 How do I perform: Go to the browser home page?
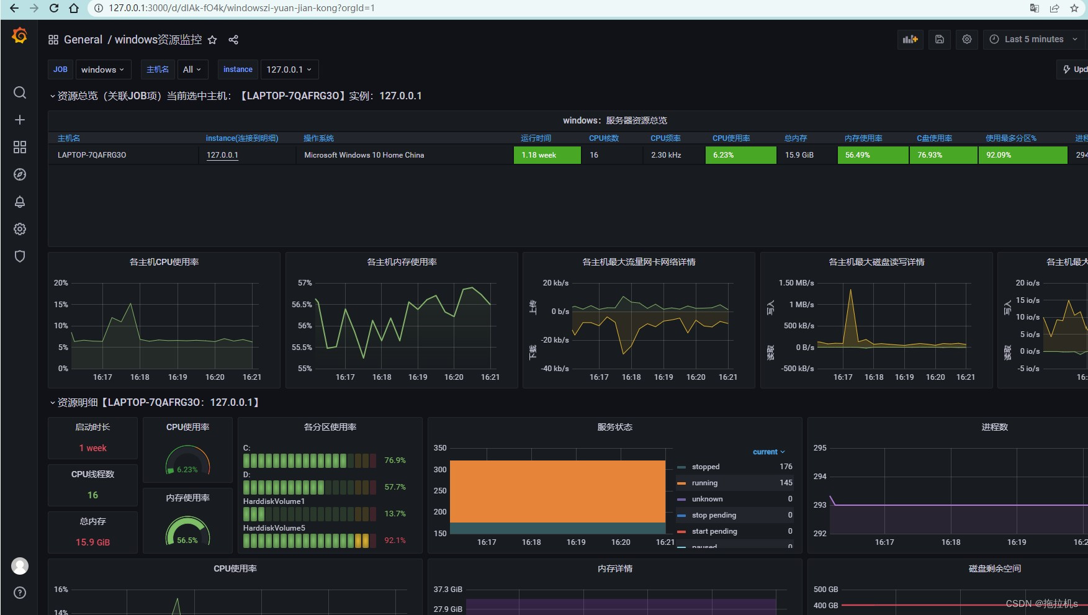(74, 8)
